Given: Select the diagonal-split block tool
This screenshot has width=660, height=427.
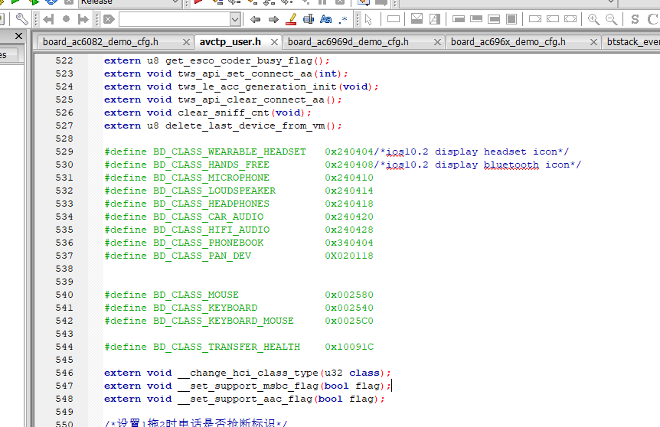Looking at the screenshot, I should [434, 19].
